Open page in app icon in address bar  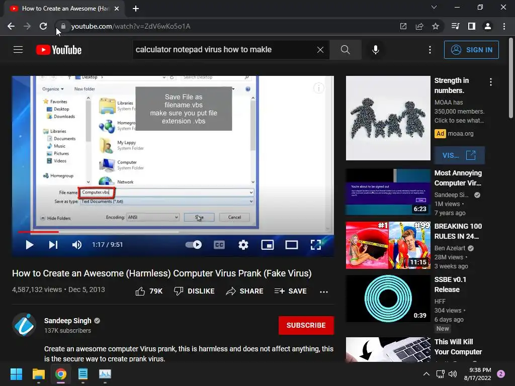[403, 26]
